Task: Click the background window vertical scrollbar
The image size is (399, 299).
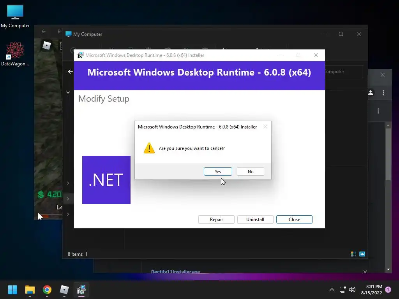Action: [388, 154]
